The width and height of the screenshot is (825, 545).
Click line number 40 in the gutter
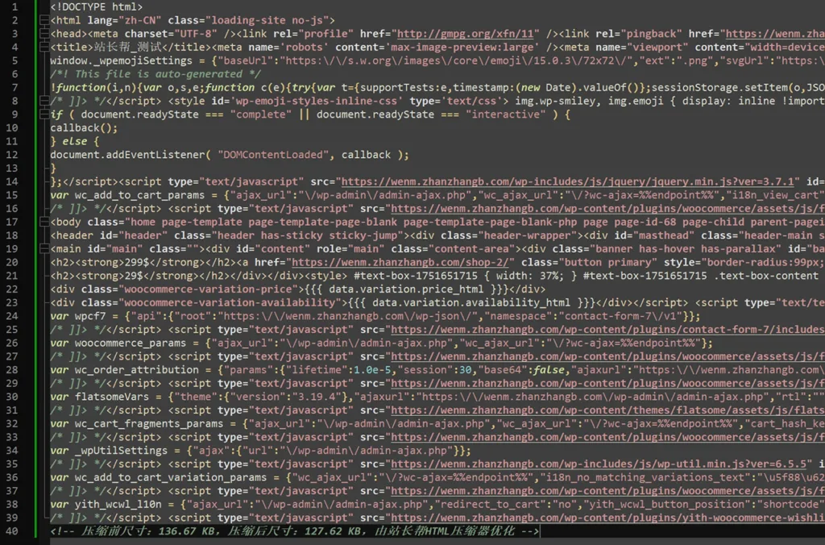tap(11, 531)
